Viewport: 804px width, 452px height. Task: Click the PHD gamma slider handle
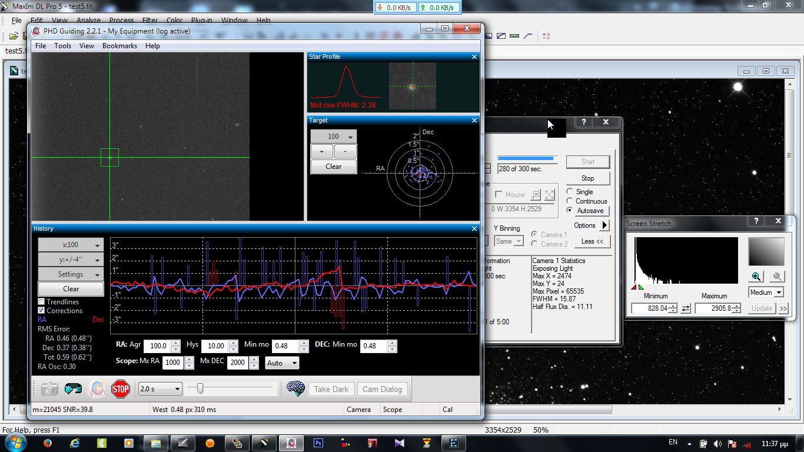coord(200,388)
